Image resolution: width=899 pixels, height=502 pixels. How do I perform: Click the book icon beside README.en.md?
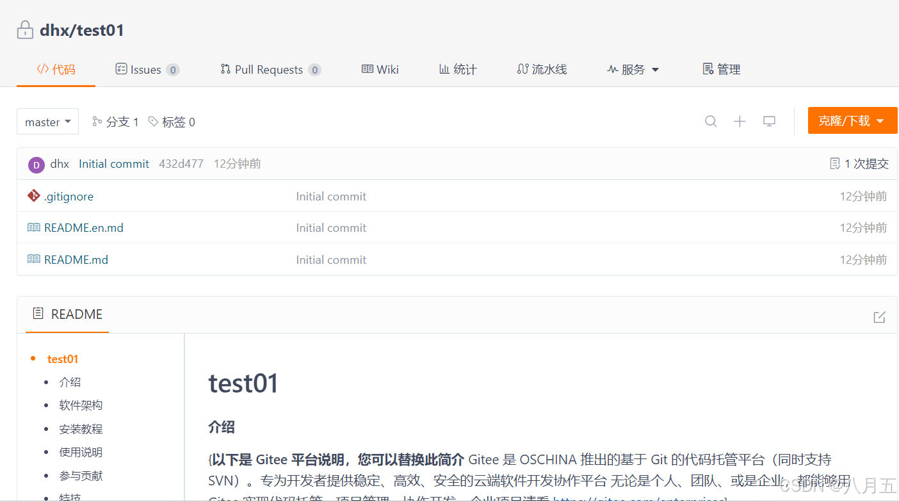[34, 227]
